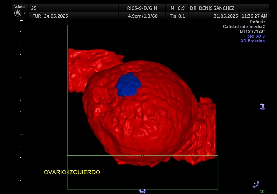This screenshot has height=194, width=277.
Task: Click the OVARIO-IZQUIERDO annotation label
Action: coord(72,172)
